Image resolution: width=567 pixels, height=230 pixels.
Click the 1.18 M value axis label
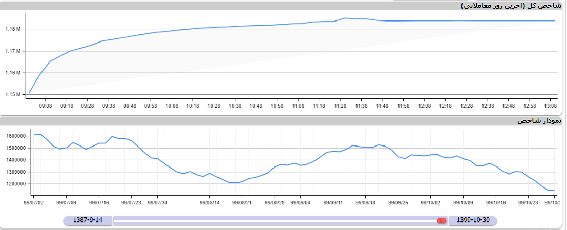coord(12,29)
